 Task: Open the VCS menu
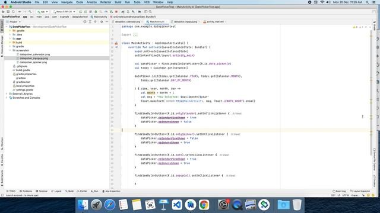(147, 2)
